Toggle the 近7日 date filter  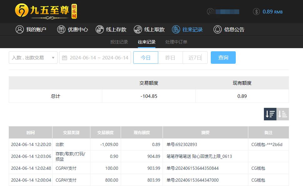[195, 57]
